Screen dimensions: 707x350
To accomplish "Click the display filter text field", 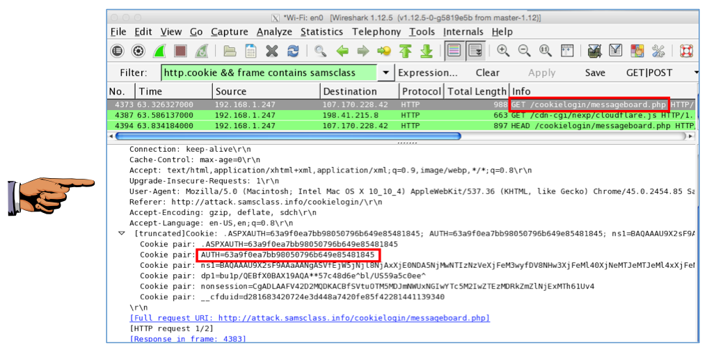I will 269,72.
